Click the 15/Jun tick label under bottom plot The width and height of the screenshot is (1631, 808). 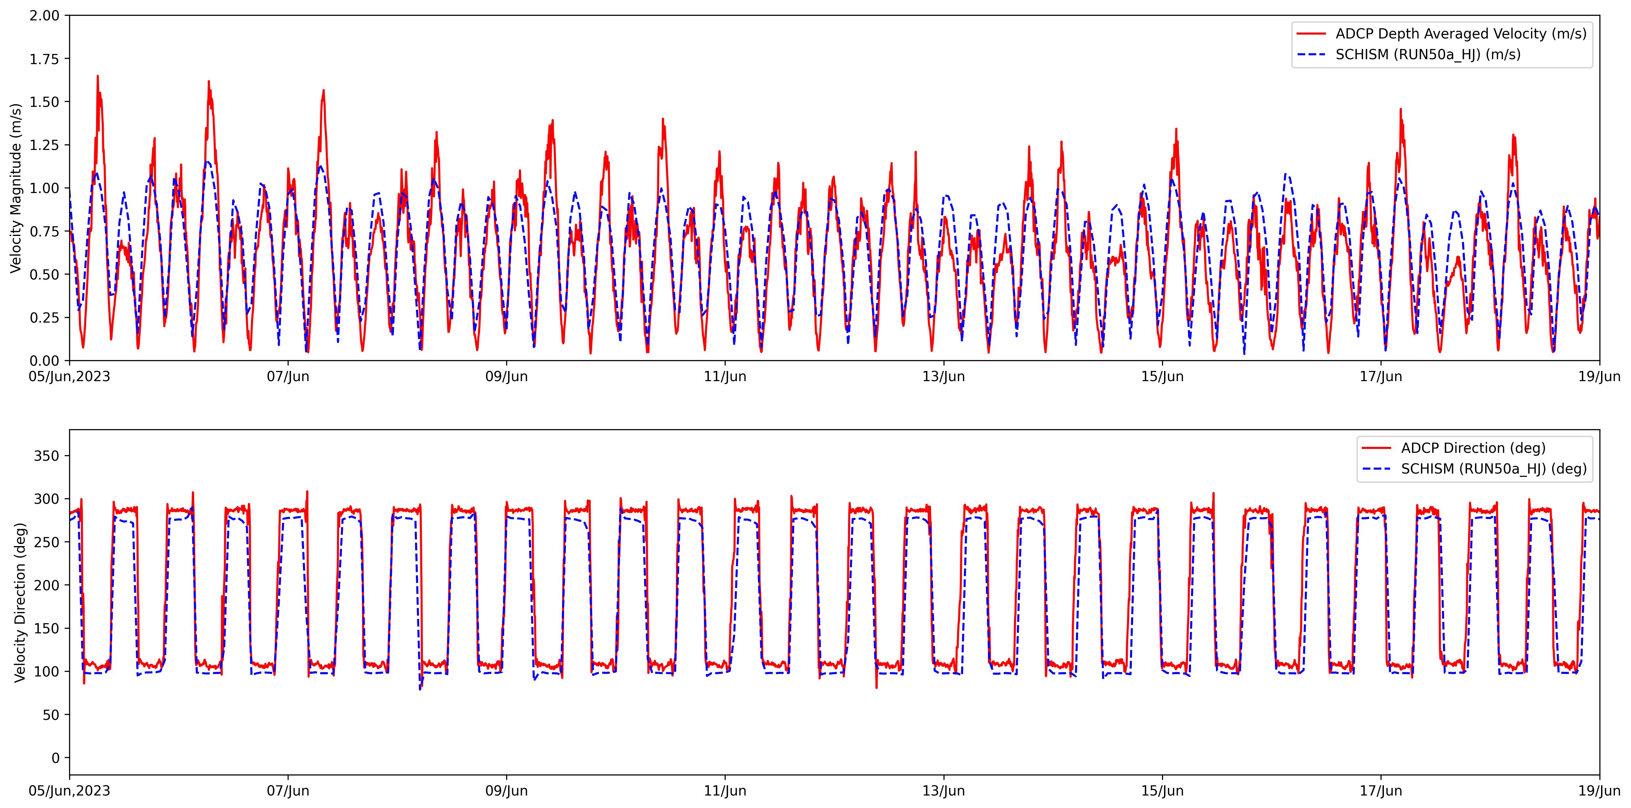(1162, 791)
